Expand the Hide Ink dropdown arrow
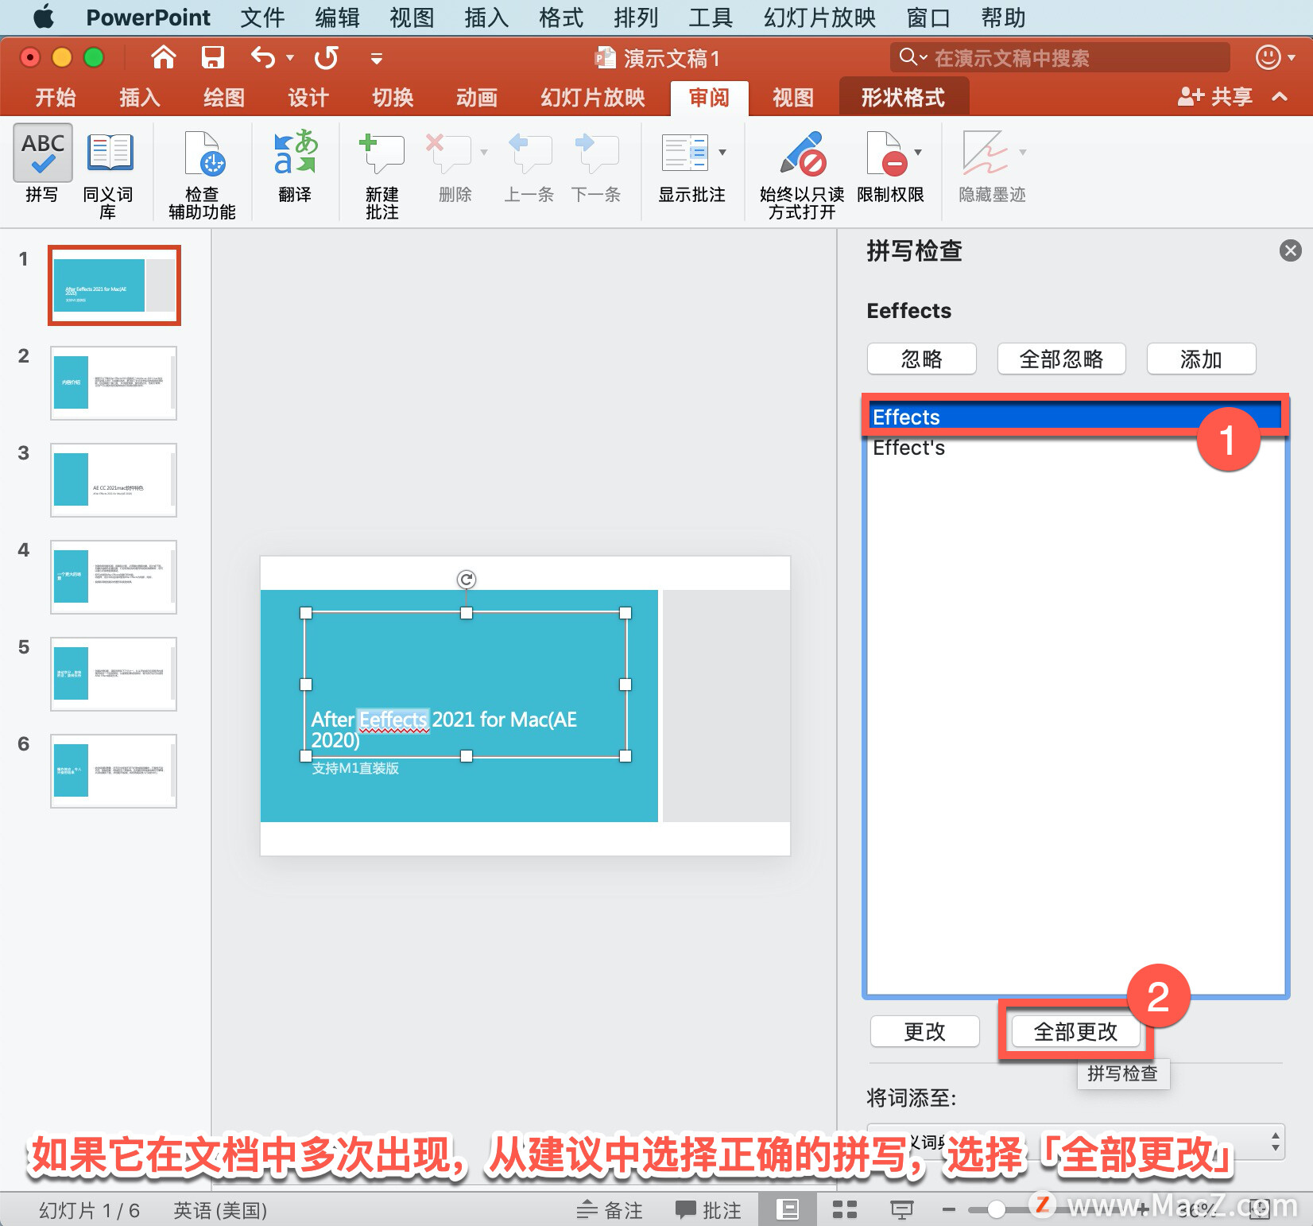This screenshot has width=1313, height=1226. pos(1023,152)
